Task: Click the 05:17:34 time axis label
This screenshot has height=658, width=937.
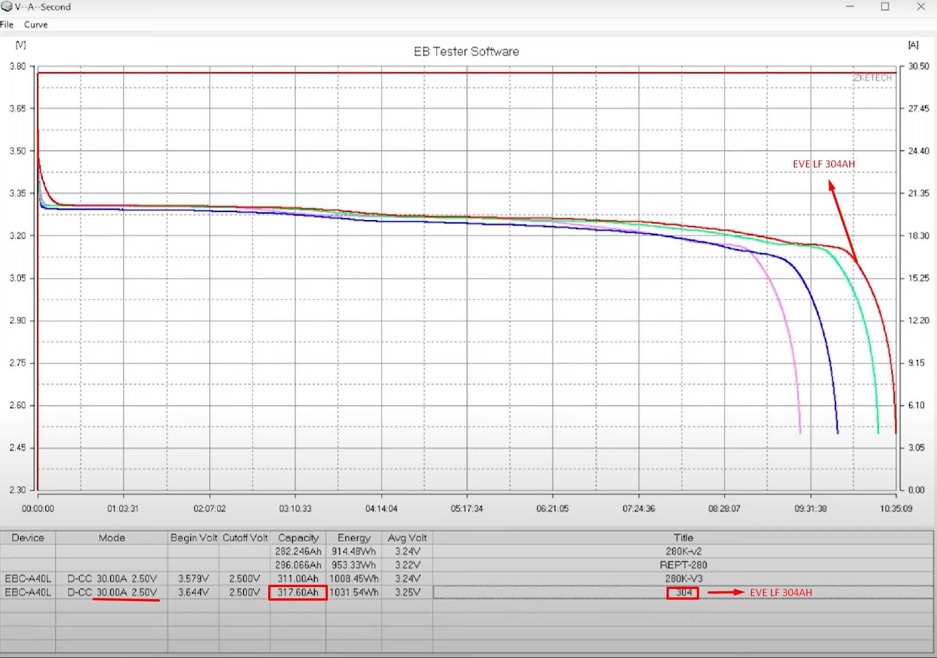Action: click(467, 508)
